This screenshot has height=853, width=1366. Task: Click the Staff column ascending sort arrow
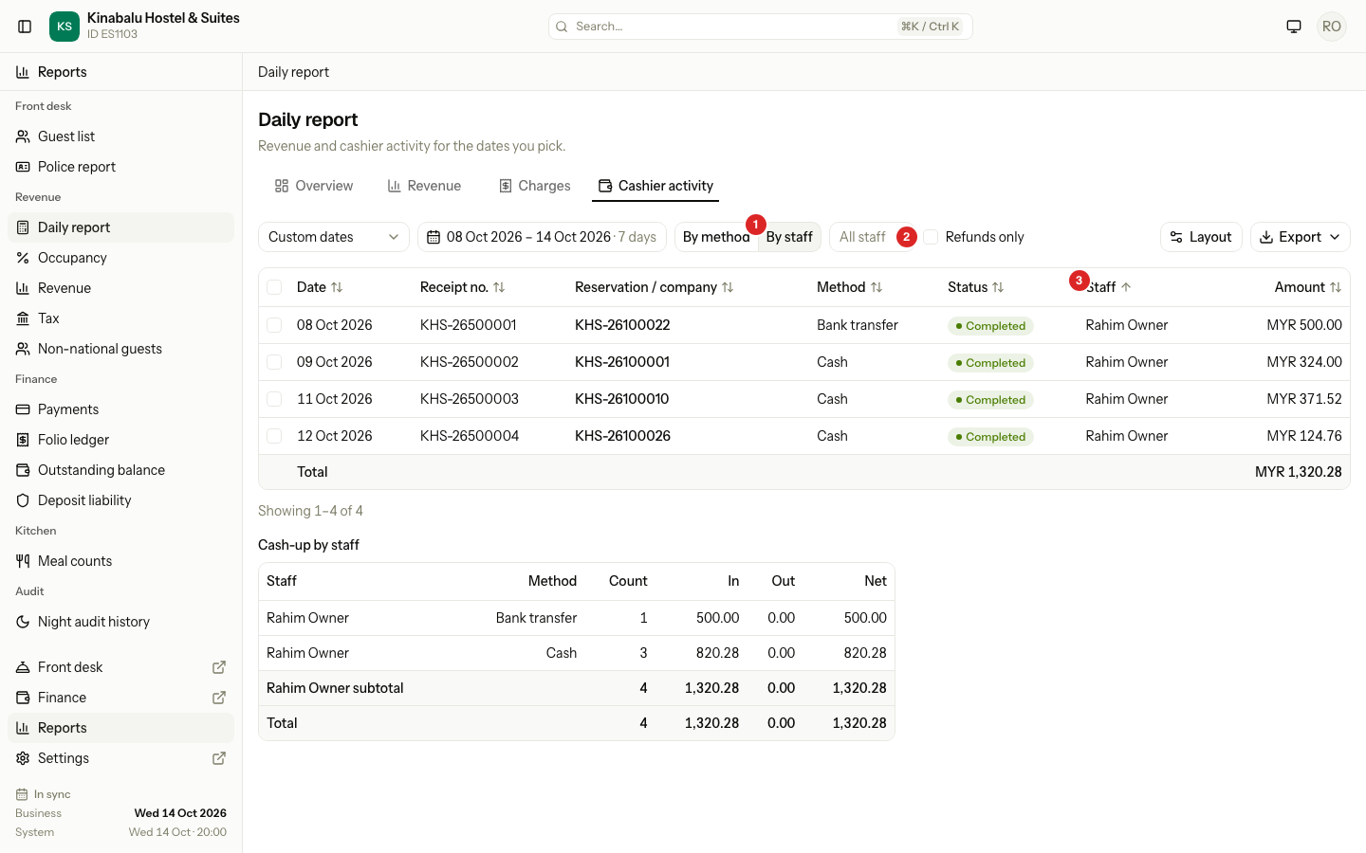1126,287
